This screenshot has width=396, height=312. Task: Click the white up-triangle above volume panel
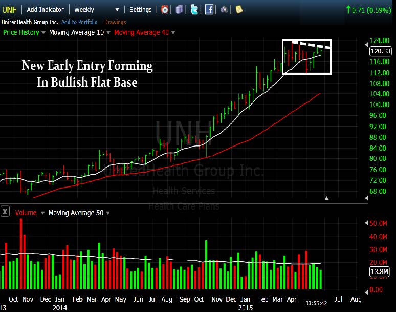pos(326,198)
